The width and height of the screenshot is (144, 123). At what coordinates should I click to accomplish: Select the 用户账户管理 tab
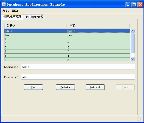point(12,17)
